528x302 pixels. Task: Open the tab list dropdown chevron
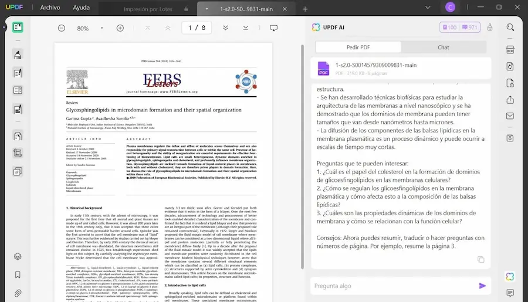[x=428, y=7]
